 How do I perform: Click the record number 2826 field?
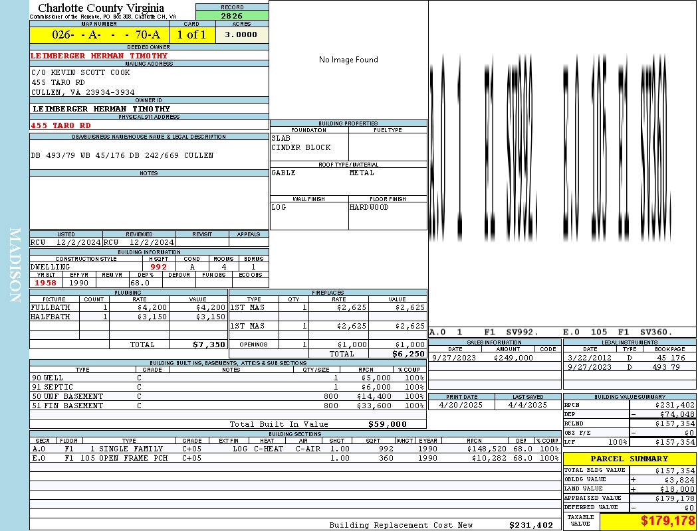[x=232, y=16]
